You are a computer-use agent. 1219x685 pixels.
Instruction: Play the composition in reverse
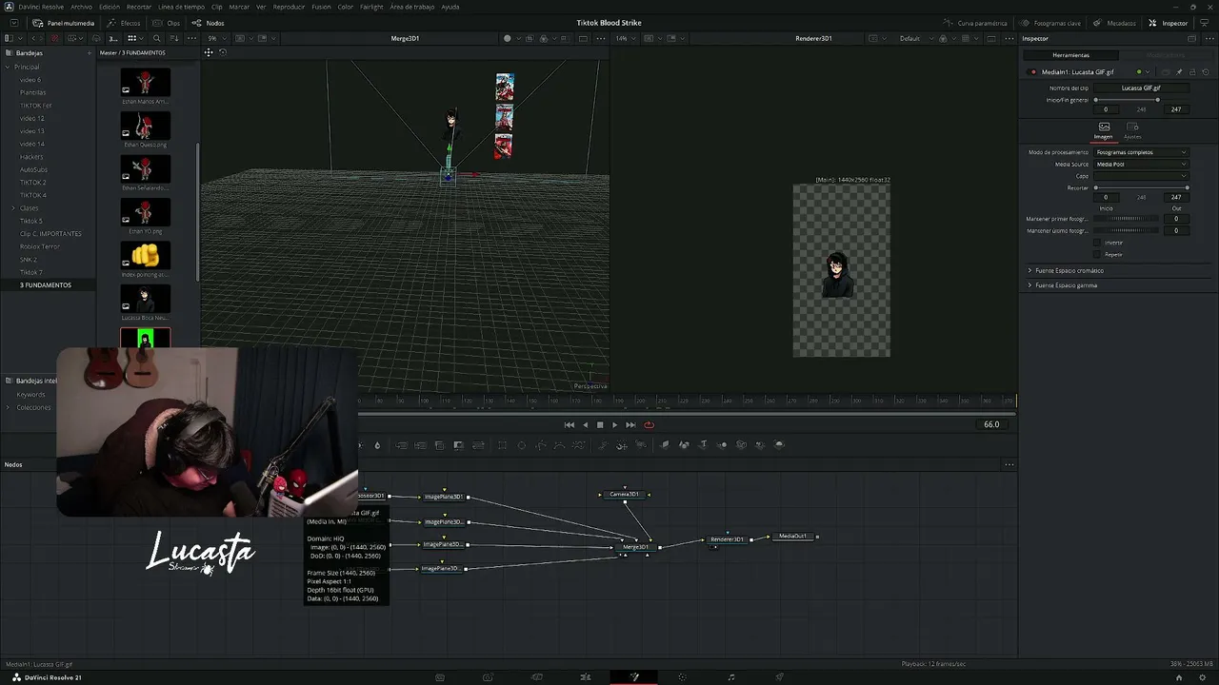[585, 425]
